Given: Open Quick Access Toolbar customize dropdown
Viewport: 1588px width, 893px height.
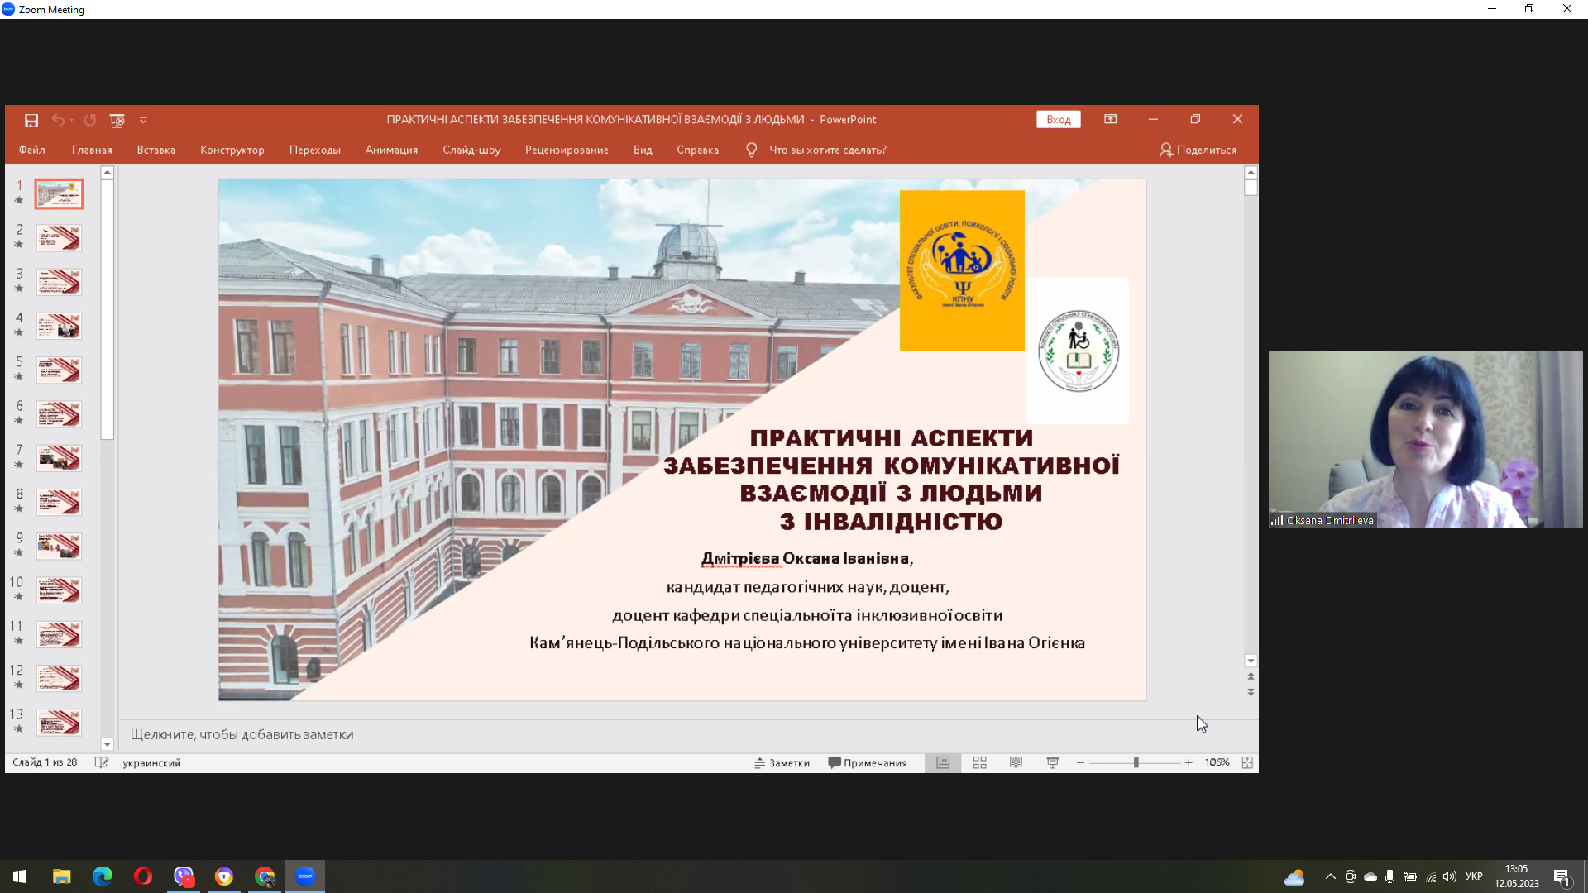Looking at the screenshot, I should [143, 120].
